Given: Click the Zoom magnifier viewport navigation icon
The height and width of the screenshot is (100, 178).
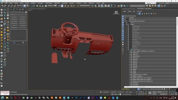Looking at the screenshot, I should tap(169, 92).
